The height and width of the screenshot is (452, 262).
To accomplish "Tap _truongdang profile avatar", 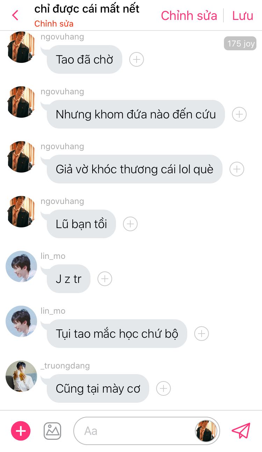I will (x=21, y=376).
